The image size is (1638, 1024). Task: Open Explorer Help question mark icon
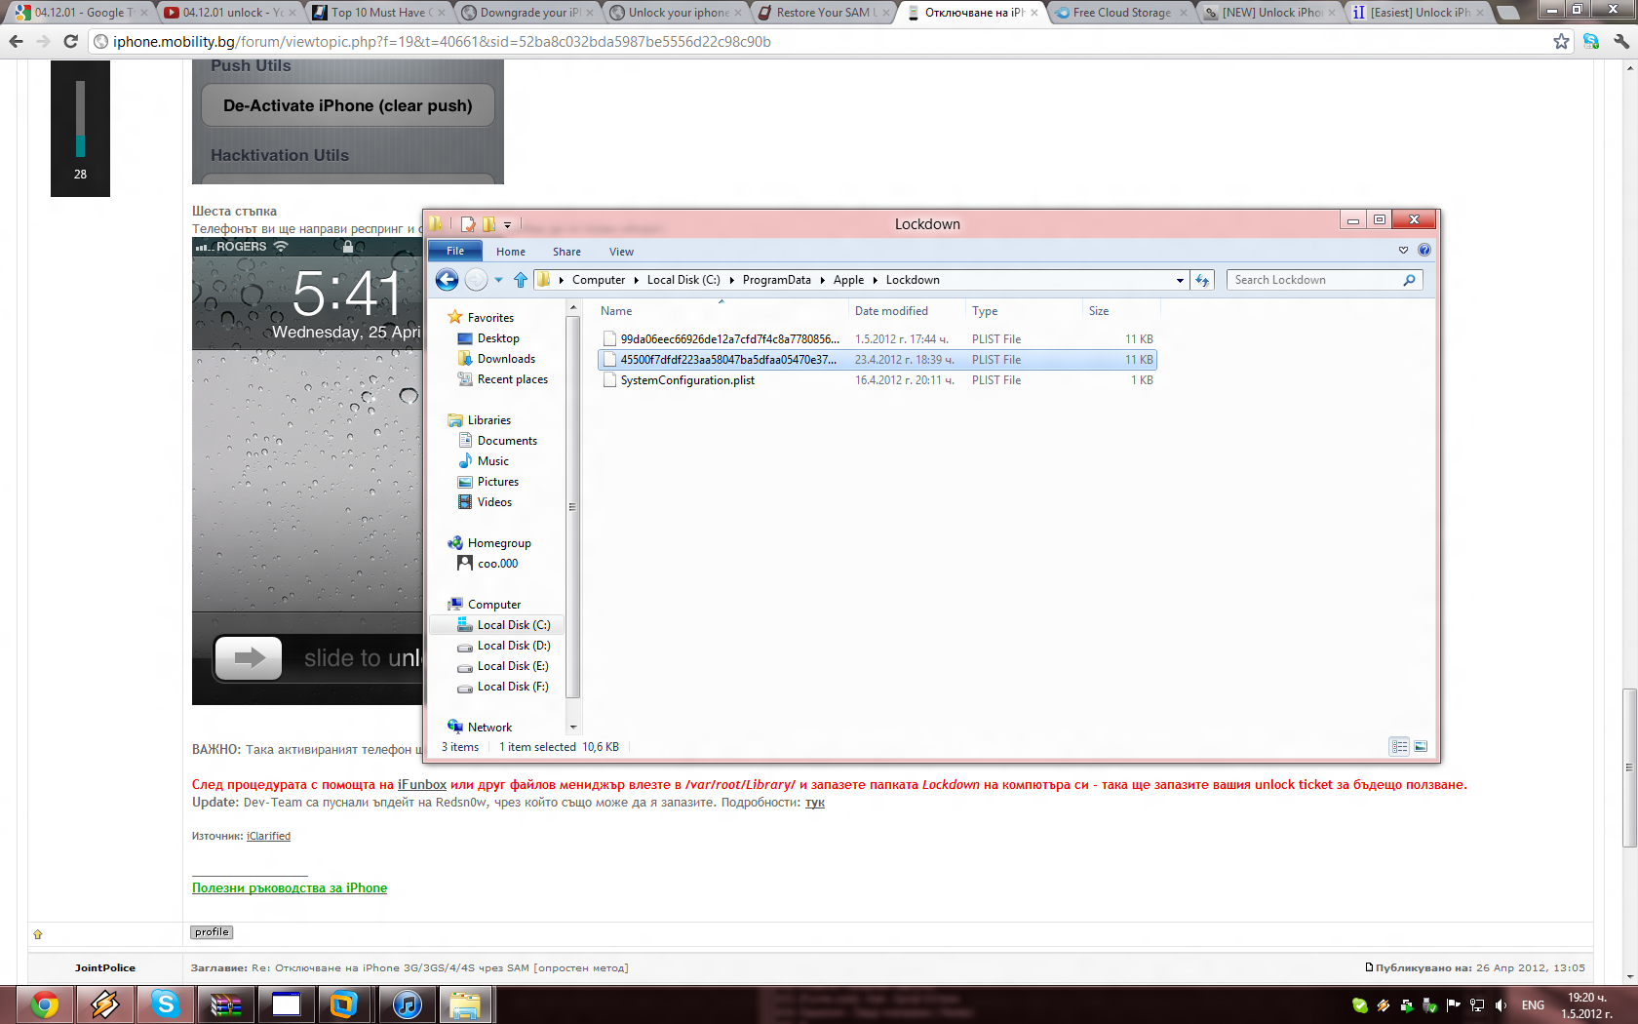coord(1424,250)
